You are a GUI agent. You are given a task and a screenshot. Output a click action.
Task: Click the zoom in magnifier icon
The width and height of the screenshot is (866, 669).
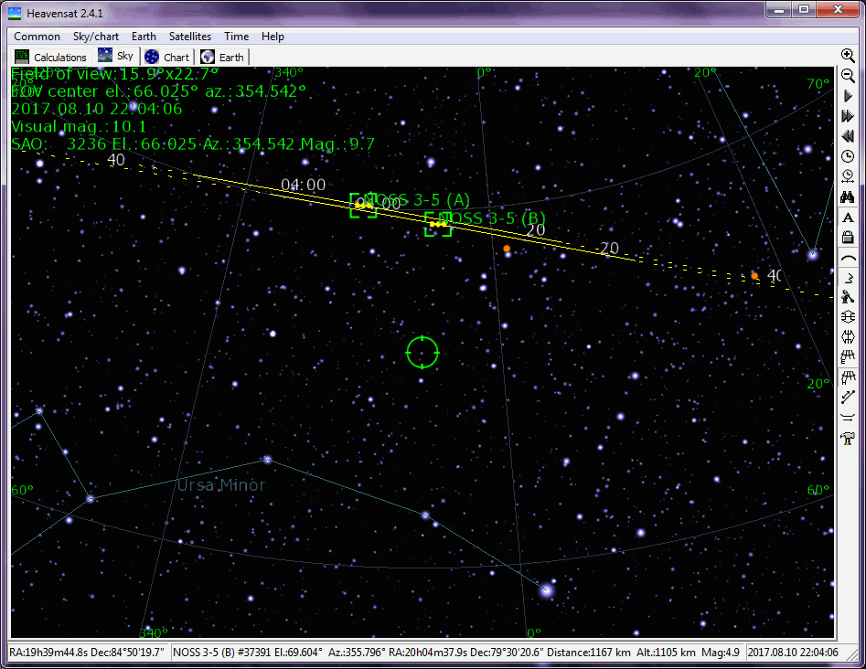point(848,56)
